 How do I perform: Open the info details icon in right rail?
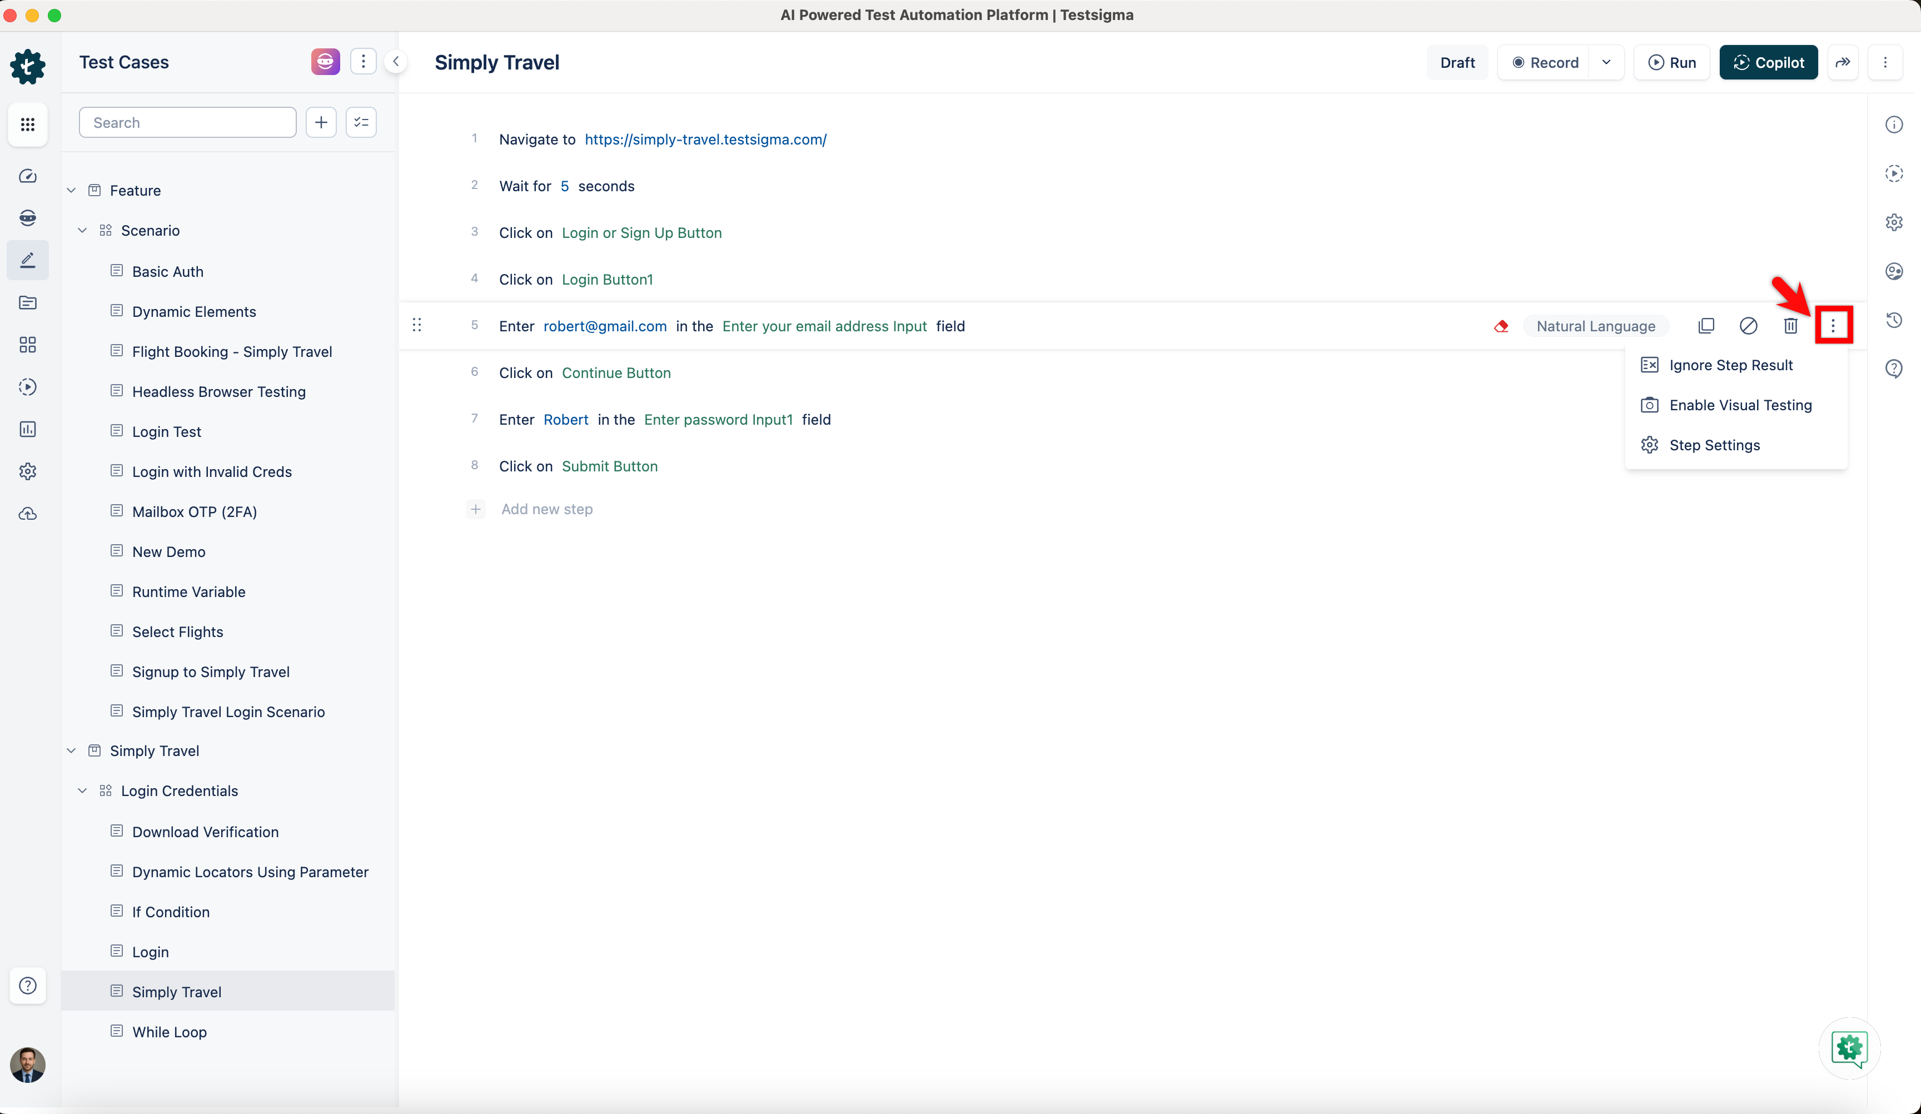[1894, 125]
